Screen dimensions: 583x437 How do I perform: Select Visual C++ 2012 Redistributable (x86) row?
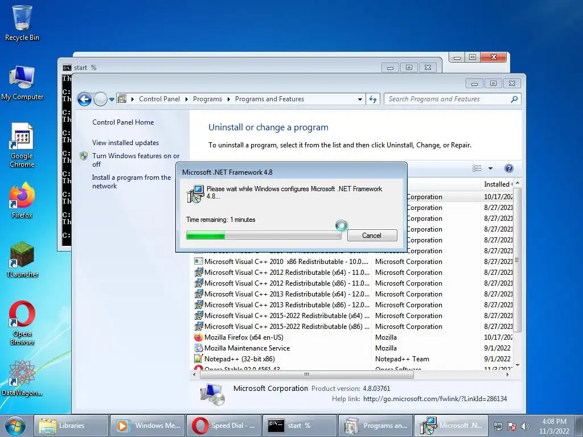[353, 283]
